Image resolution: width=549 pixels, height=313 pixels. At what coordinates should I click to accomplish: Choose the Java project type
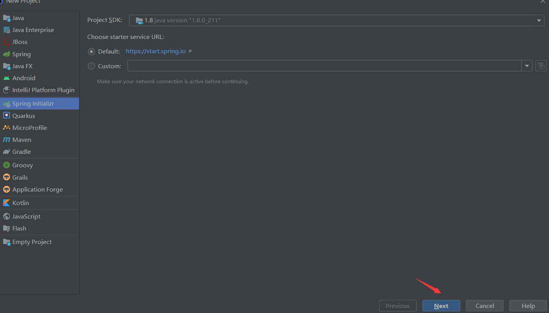click(39, 18)
